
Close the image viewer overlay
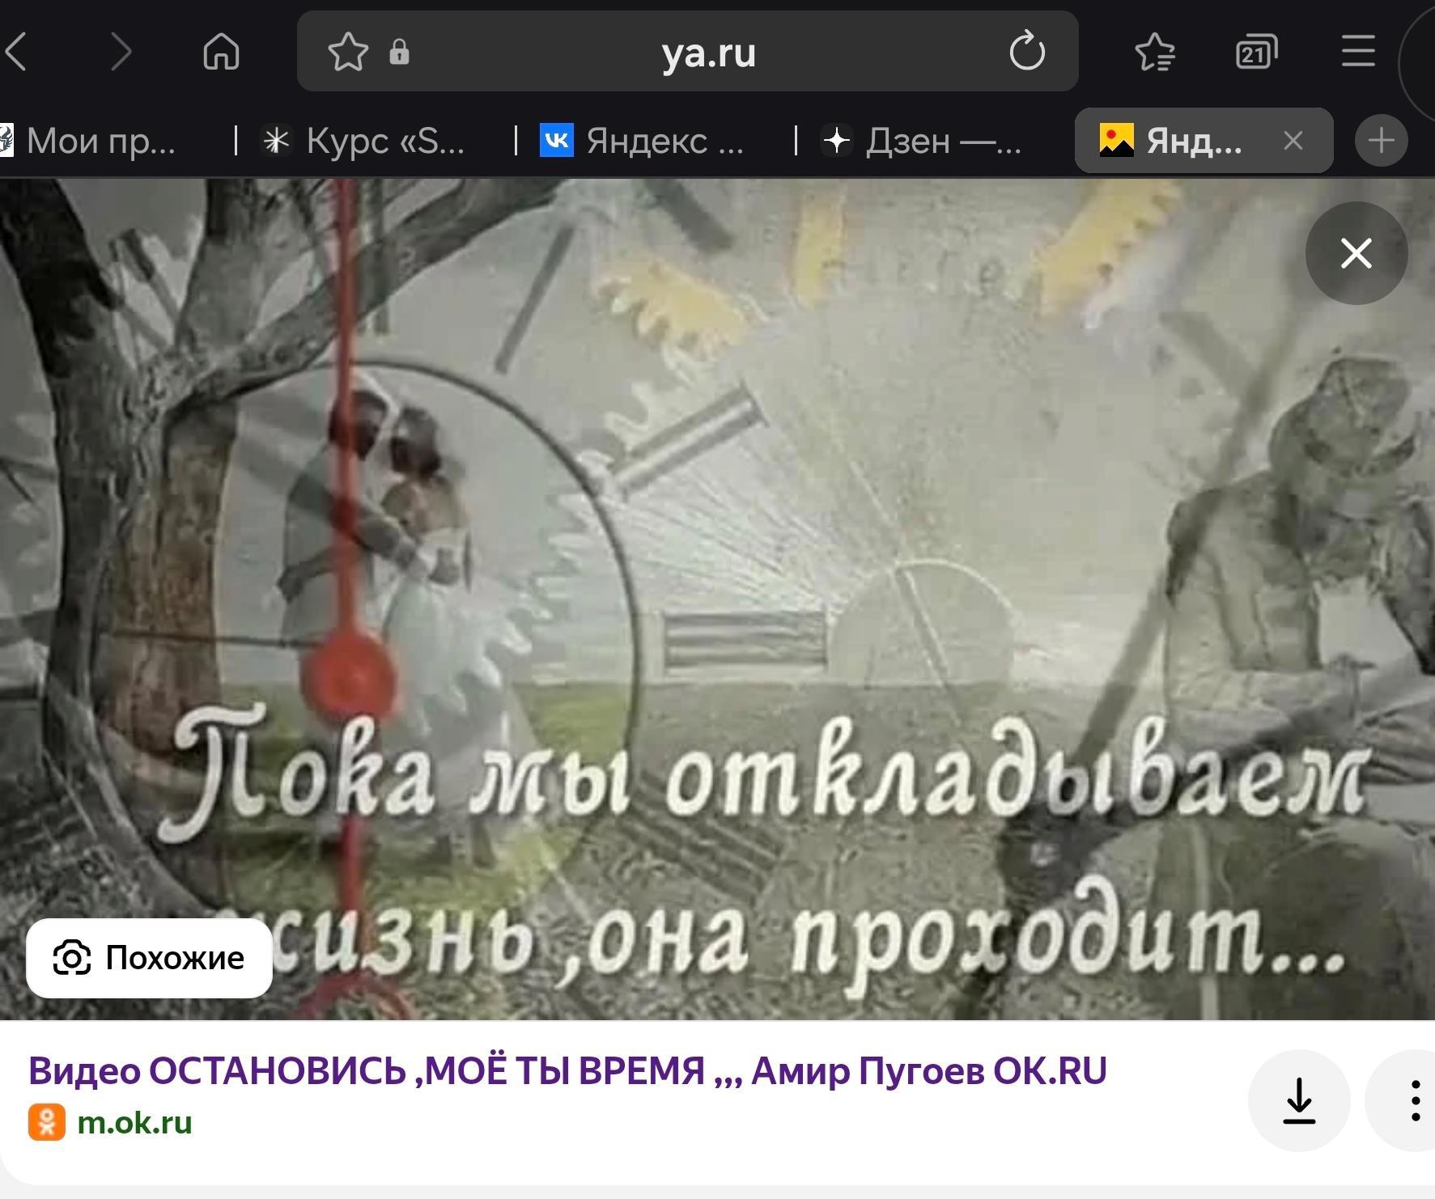click(1356, 253)
